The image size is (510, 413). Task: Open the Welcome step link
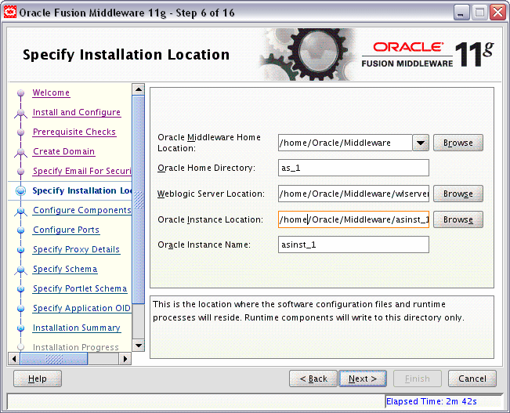(x=51, y=92)
